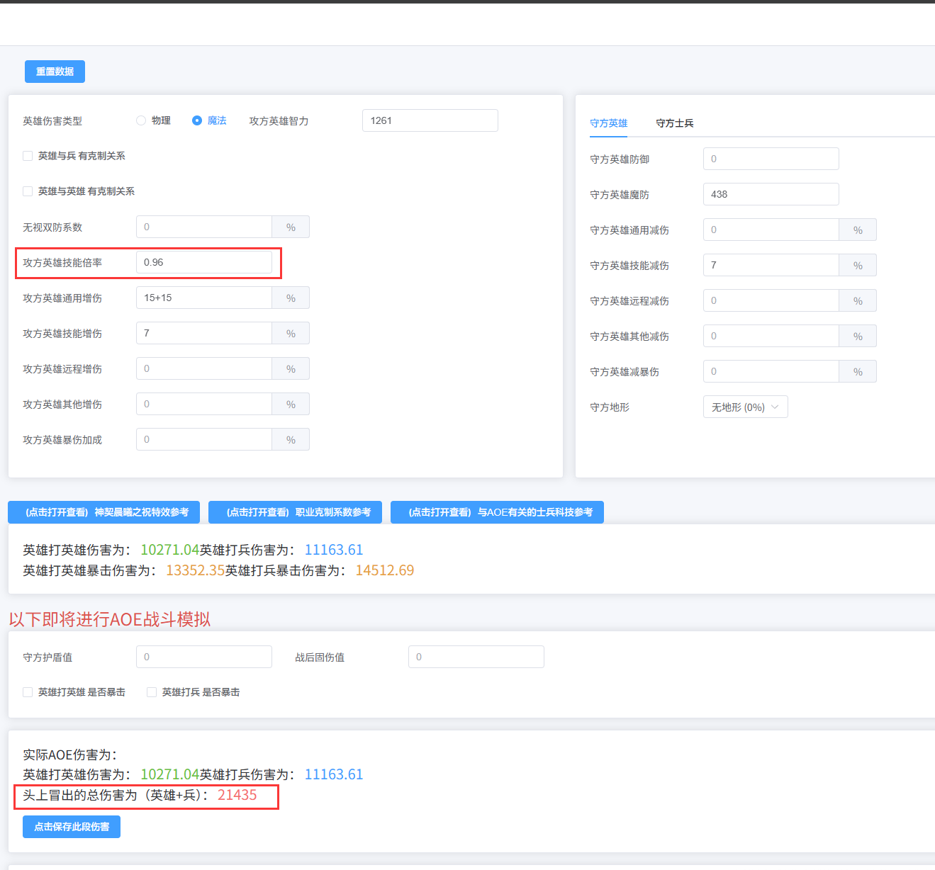Click the 守方护盾值 input field

point(204,657)
